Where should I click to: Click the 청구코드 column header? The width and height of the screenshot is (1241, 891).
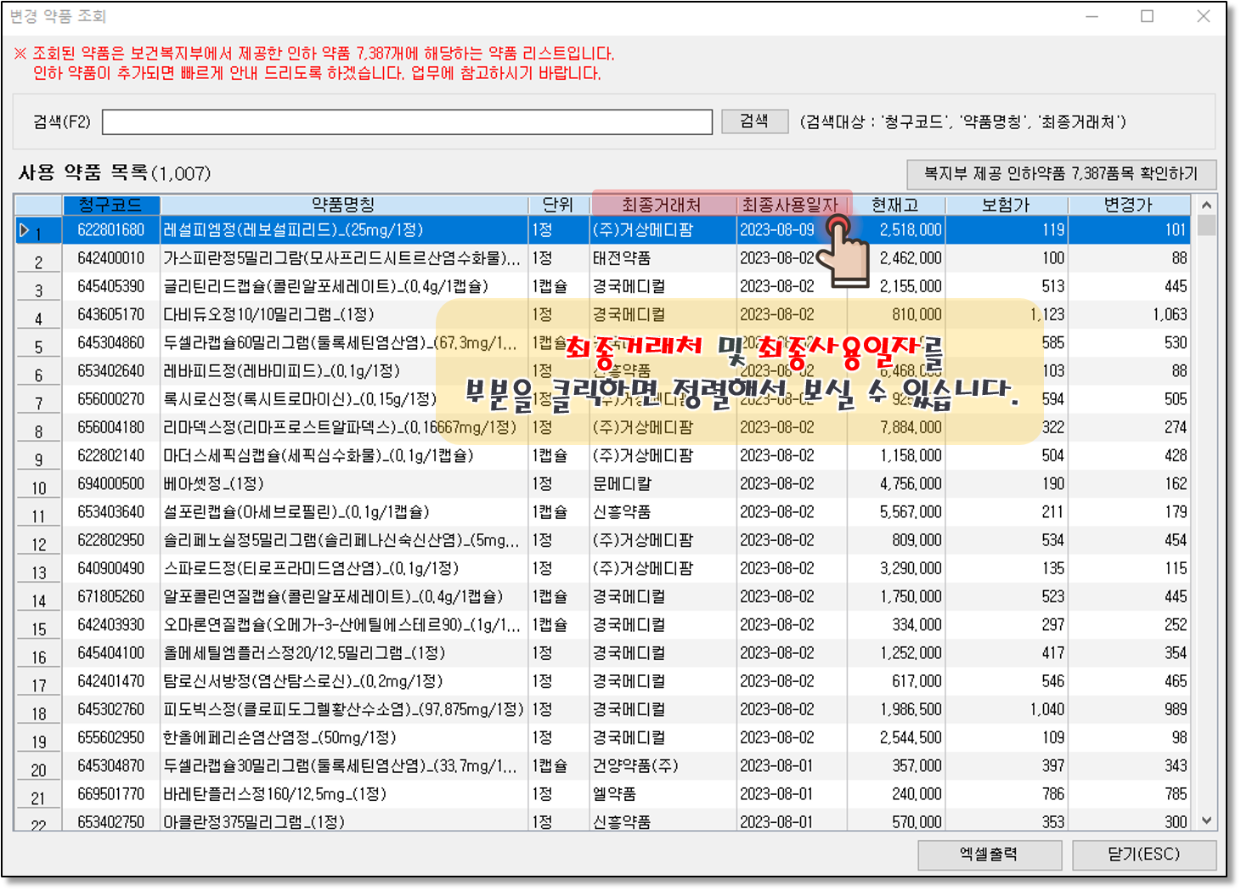tap(110, 206)
